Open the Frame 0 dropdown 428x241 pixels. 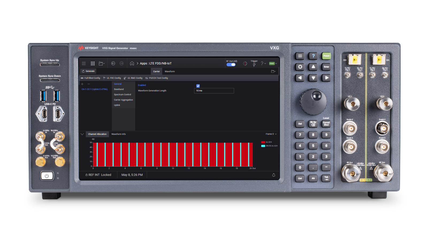[x=271, y=134]
